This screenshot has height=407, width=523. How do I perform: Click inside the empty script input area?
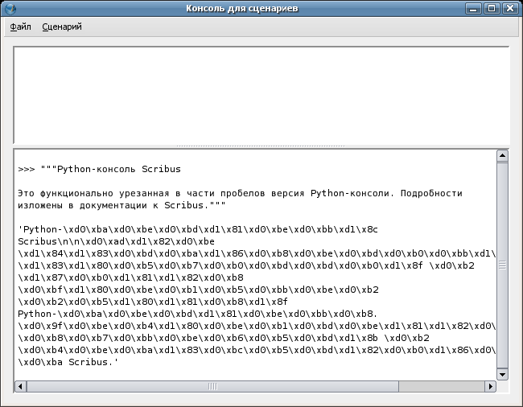tap(261, 95)
